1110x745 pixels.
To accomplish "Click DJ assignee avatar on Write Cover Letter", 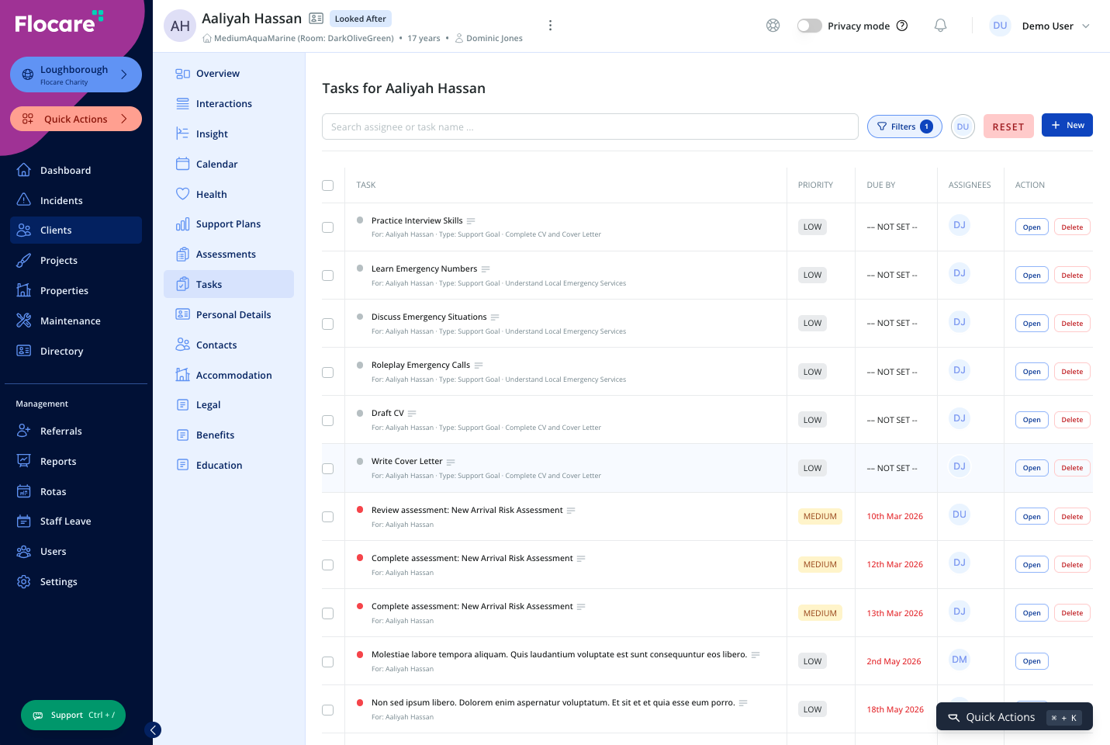I will coord(960,466).
